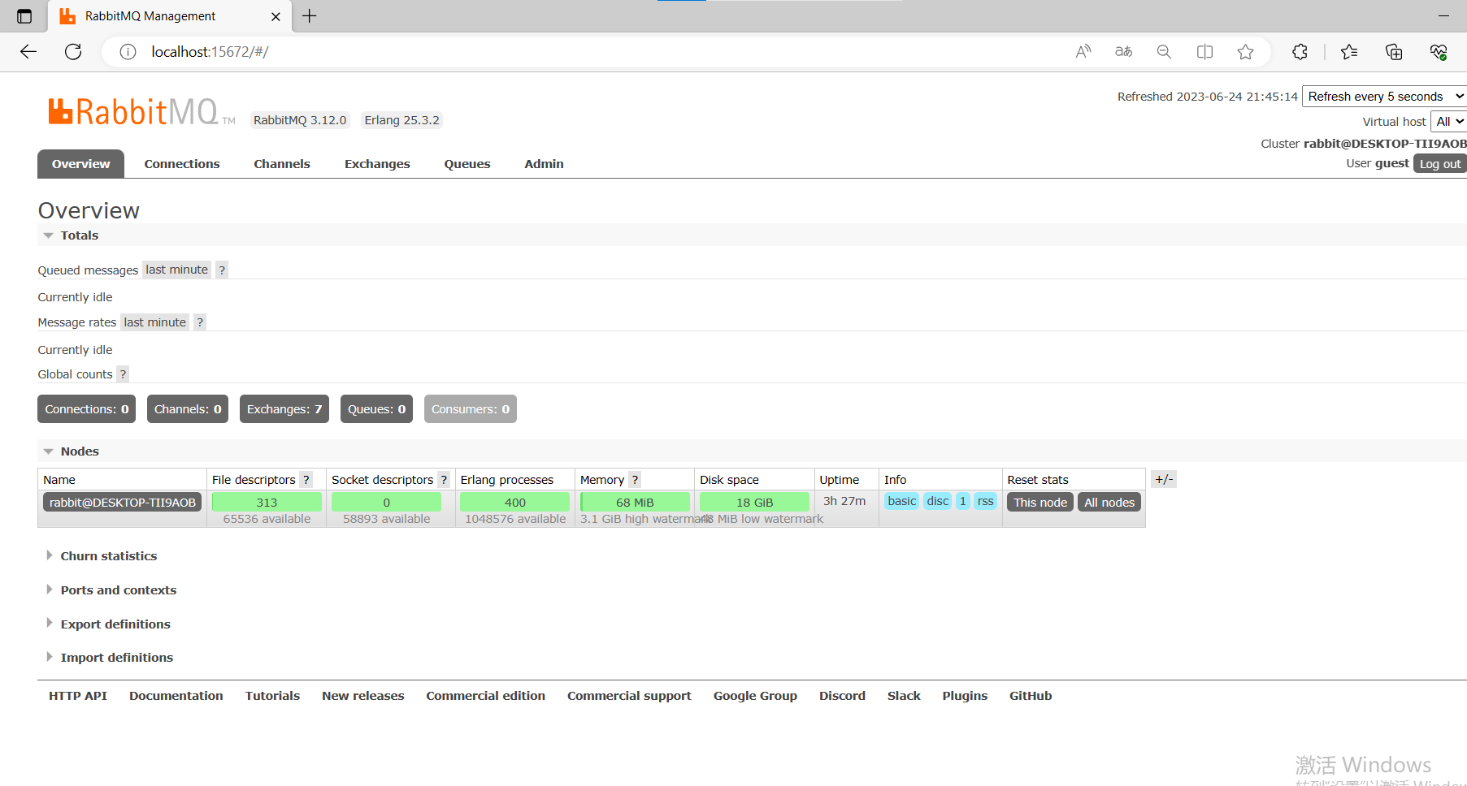Change Queued messages last minute range
Viewport: 1467px width, 786px height.
[x=176, y=270]
